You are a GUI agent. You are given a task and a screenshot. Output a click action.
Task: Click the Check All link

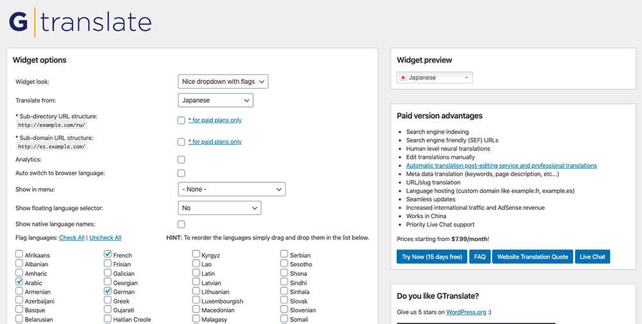(x=72, y=238)
